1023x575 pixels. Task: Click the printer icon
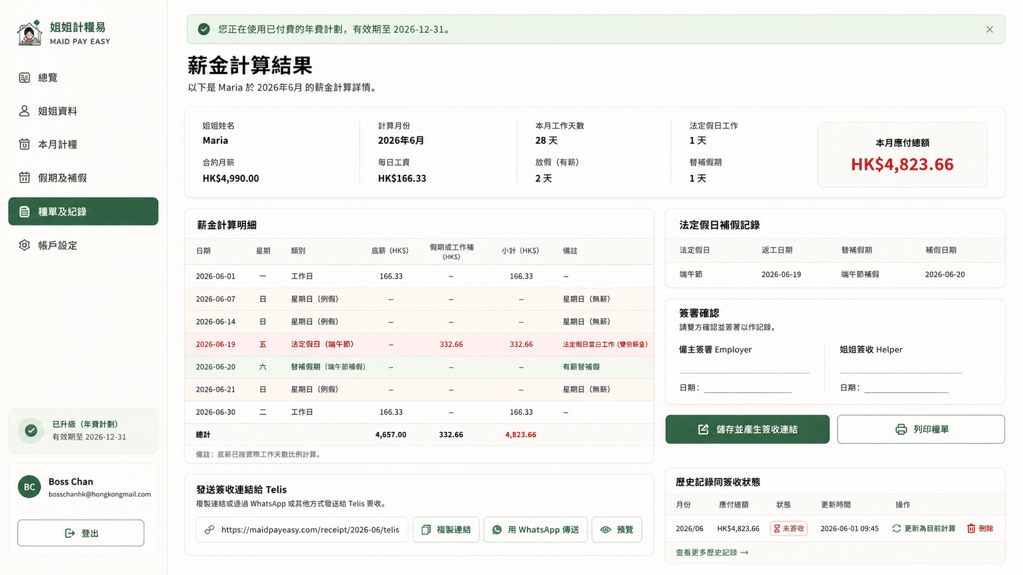(901, 430)
